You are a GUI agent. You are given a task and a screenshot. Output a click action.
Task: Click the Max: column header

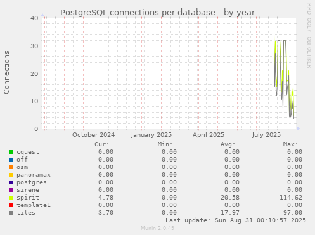pos(290,144)
